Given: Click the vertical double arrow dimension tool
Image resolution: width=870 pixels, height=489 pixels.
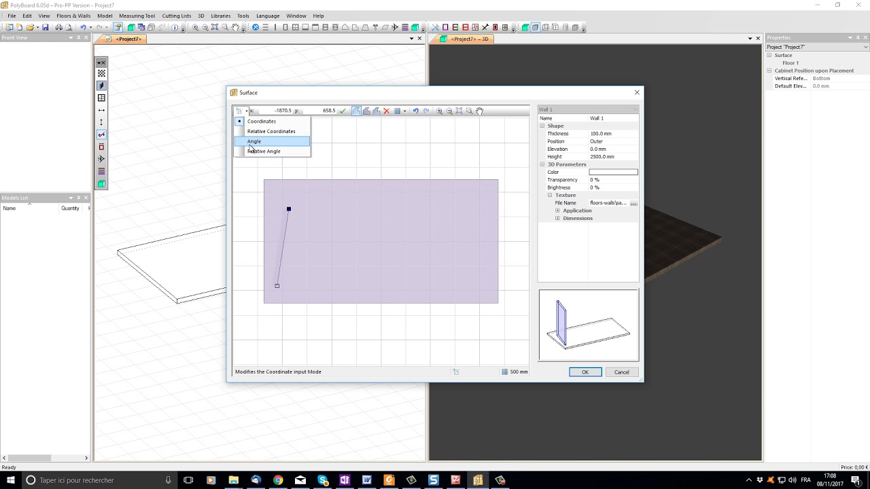Looking at the screenshot, I should coord(101,122).
